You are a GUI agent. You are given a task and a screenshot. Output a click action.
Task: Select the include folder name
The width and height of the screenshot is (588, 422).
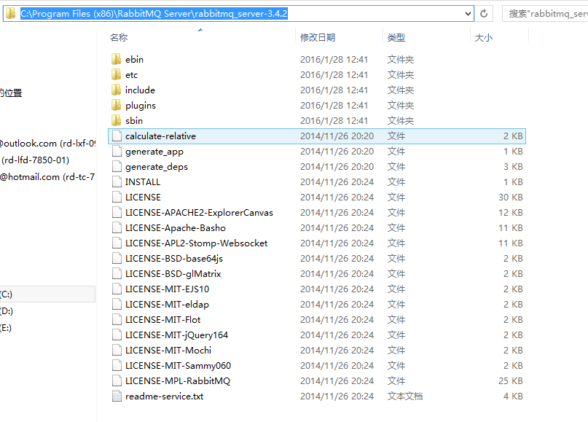(x=140, y=90)
